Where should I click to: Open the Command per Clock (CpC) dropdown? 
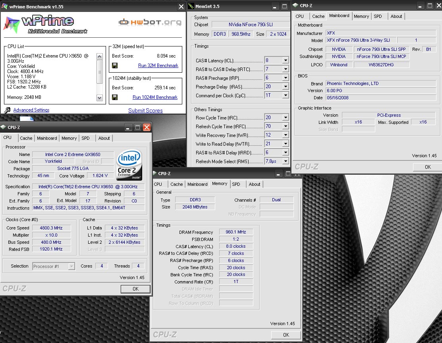click(x=286, y=95)
